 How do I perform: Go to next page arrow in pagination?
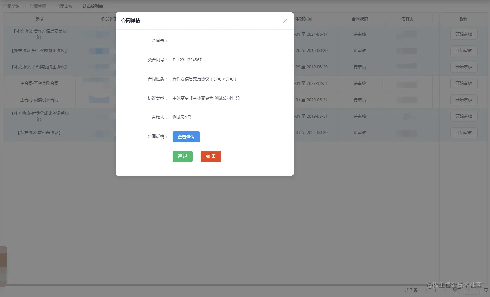click(x=445, y=290)
